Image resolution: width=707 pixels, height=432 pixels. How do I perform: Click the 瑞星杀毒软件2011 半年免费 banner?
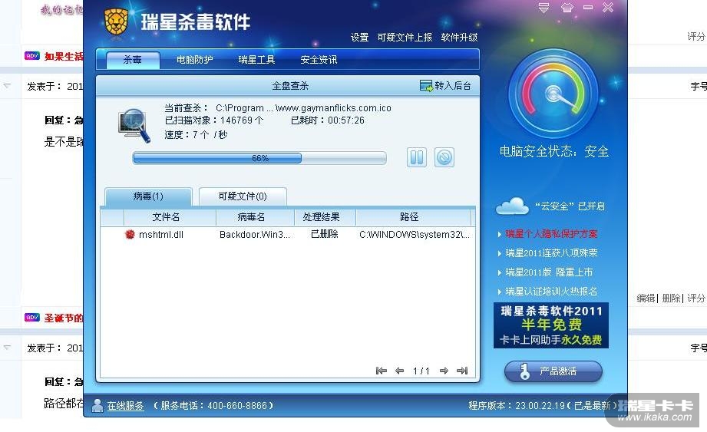pyautogui.click(x=551, y=325)
